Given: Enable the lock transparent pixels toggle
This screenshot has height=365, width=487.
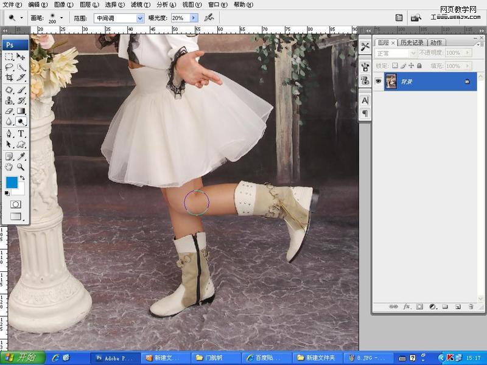Looking at the screenshot, I should click(x=393, y=66).
